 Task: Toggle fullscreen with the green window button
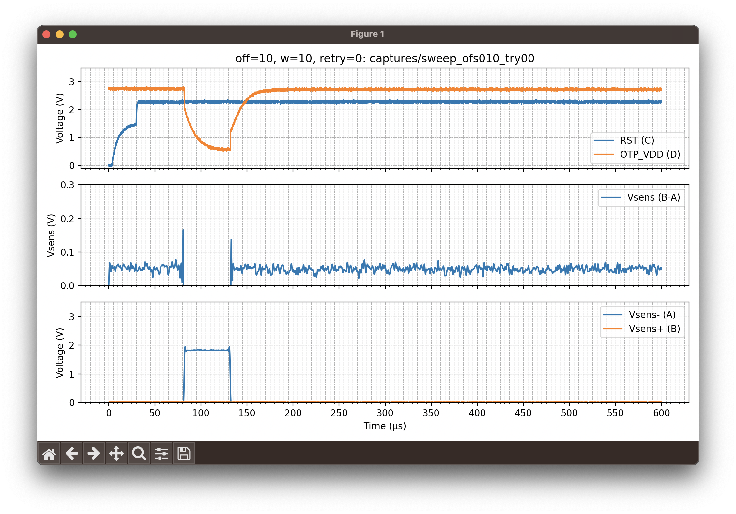[x=72, y=34]
